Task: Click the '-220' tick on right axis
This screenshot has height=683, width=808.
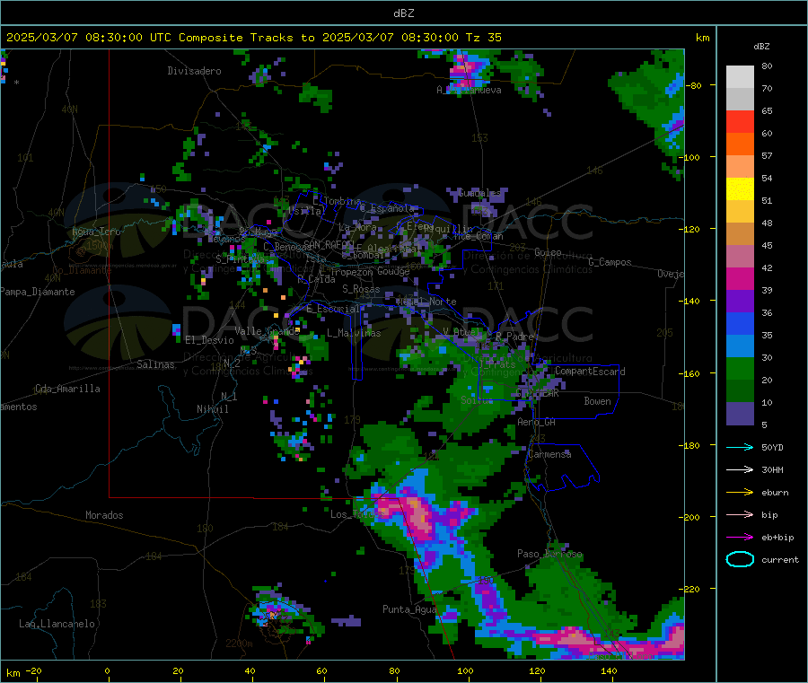Action: [691, 590]
